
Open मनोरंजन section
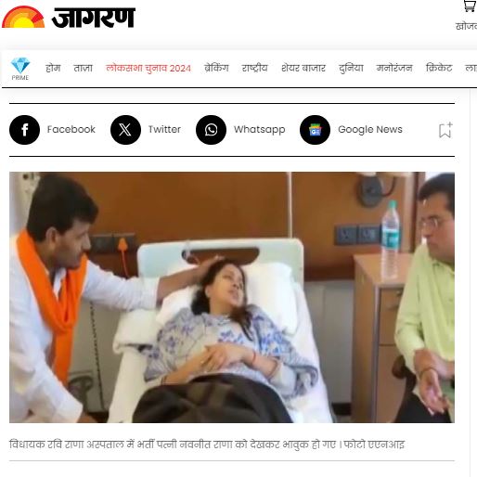coord(394,68)
